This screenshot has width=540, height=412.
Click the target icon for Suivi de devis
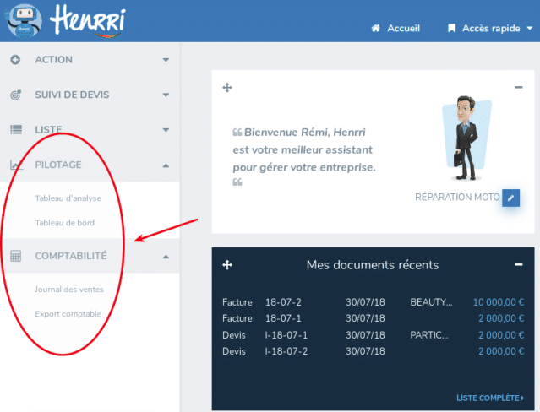coord(15,95)
